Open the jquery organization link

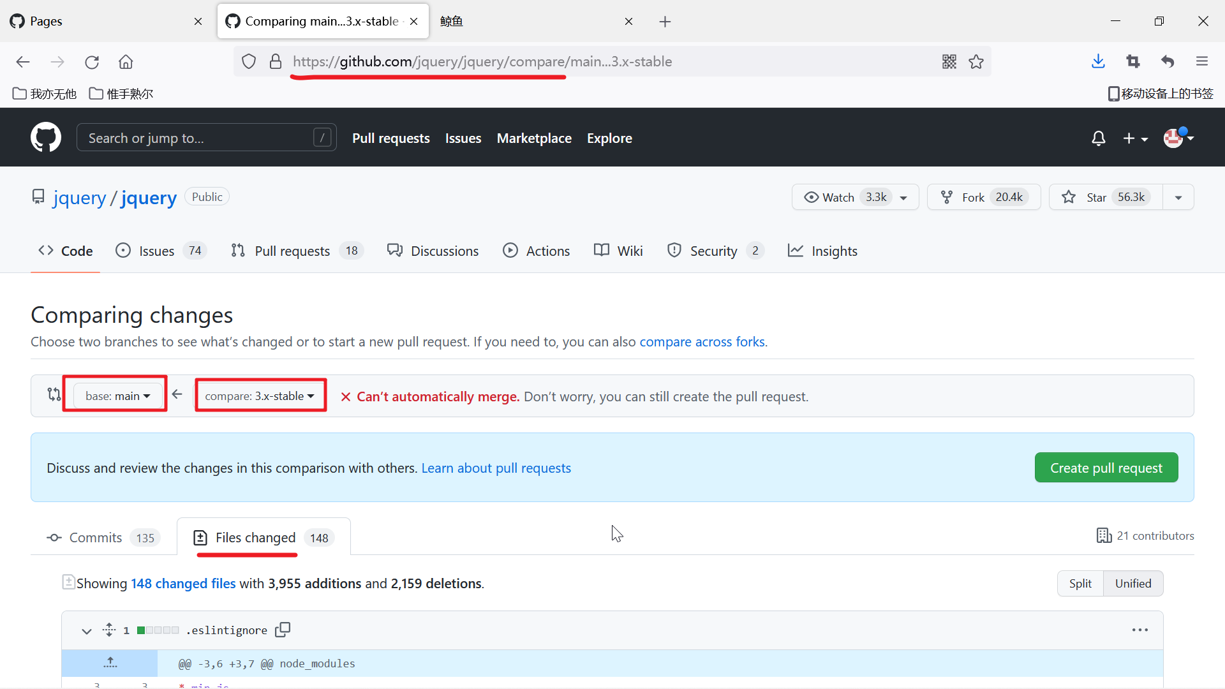tap(80, 198)
